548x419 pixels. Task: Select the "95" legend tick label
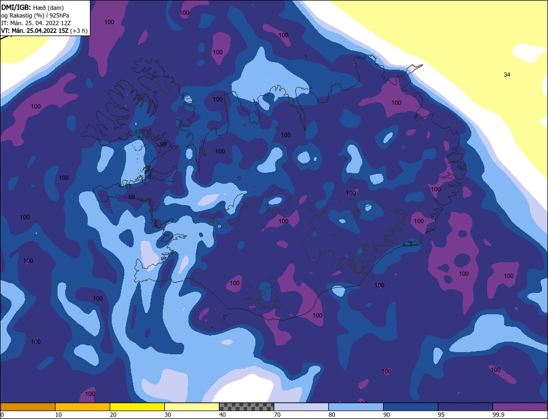(x=441, y=415)
